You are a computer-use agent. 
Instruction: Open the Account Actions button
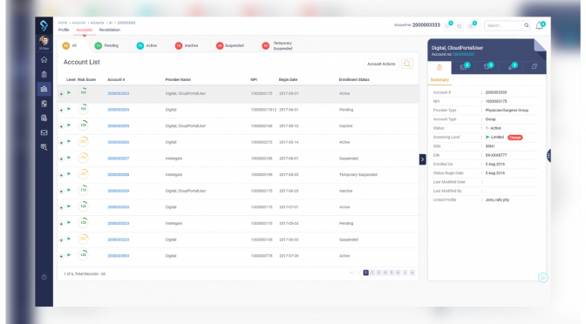(x=381, y=64)
